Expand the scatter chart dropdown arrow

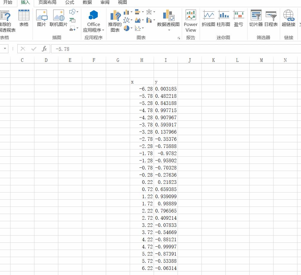pos(143,28)
